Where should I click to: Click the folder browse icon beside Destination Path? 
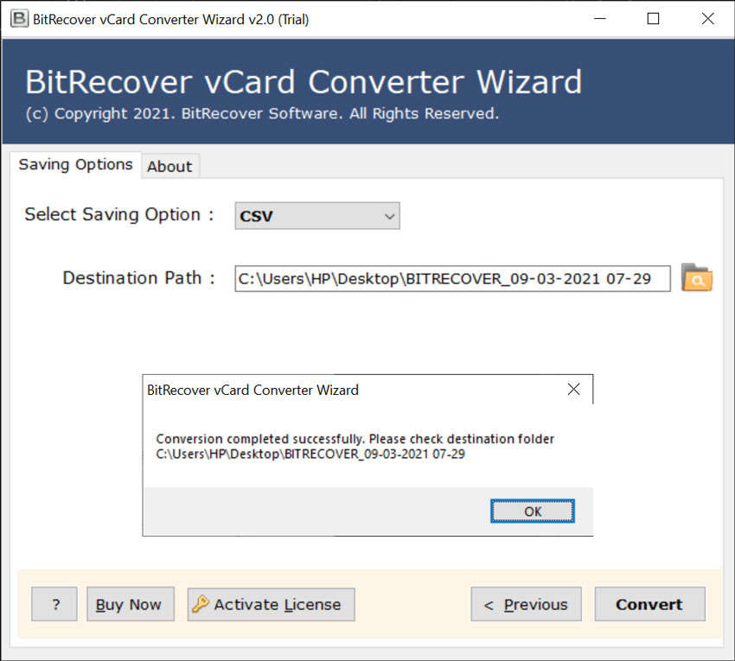click(x=697, y=277)
